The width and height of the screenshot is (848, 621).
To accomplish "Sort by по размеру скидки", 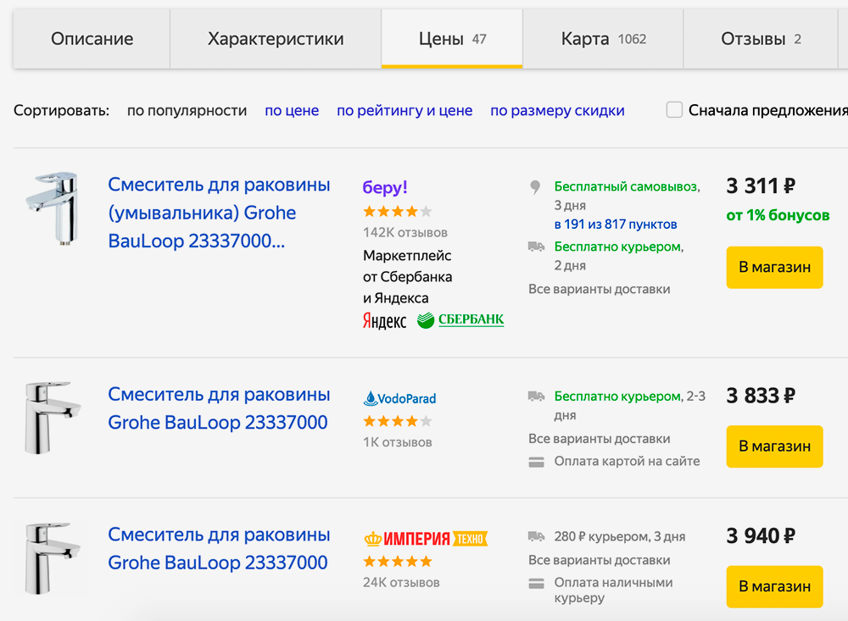I will click(557, 111).
